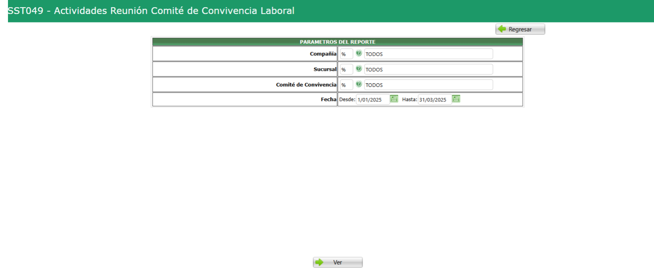Image resolution: width=654 pixels, height=276 pixels.
Task: Focus the Compañía TODOS name field
Action: [x=428, y=54]
